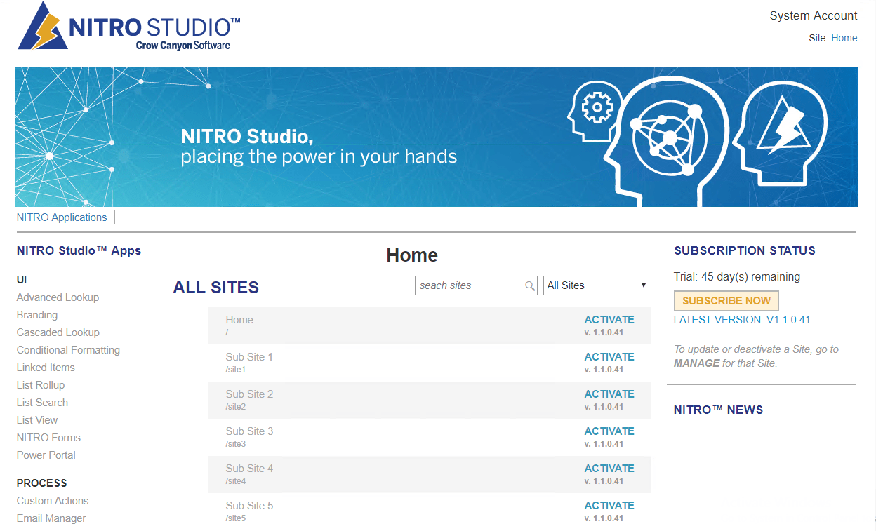Image resolution: width=876 pixels, height=531 pixels.
Task: Select the Sub Site 4 row name
Action: pyautogui.click(x=249, y=469)
